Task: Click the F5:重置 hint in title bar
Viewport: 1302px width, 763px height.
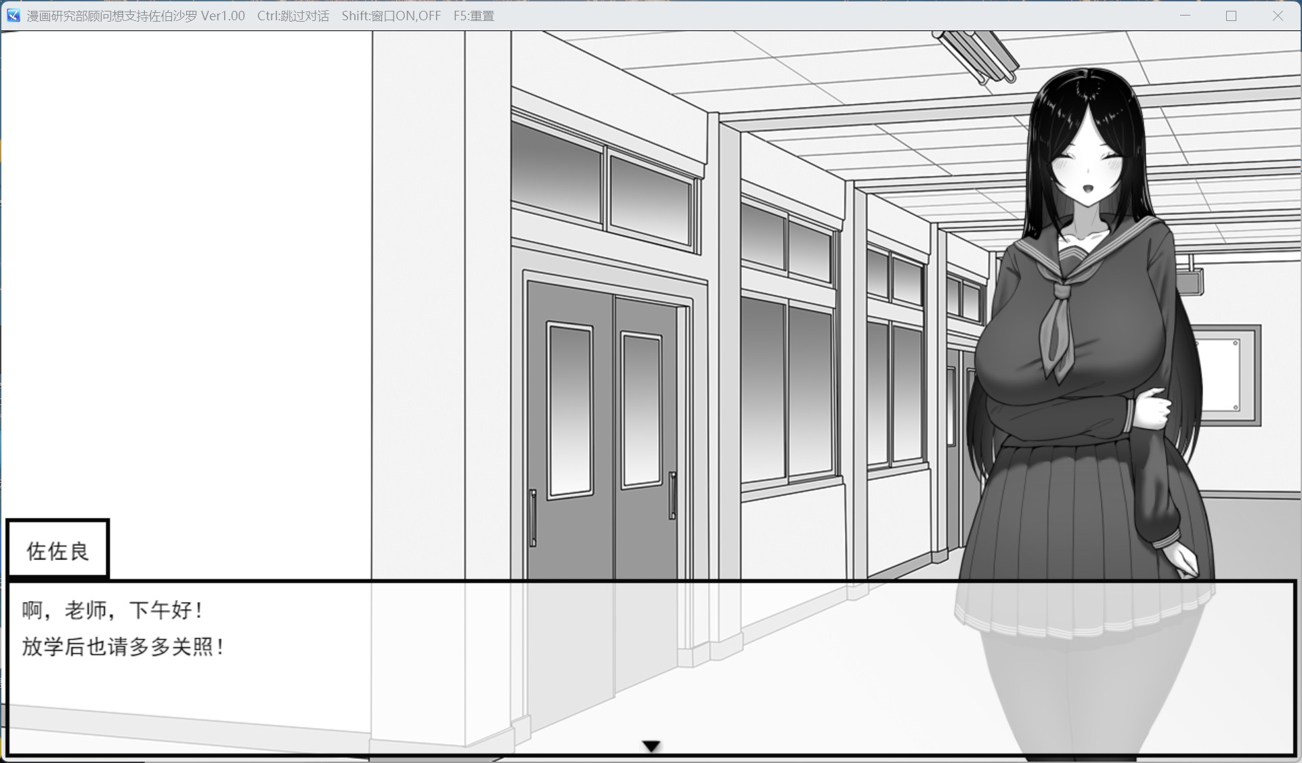Action: [x=473, y=16]
